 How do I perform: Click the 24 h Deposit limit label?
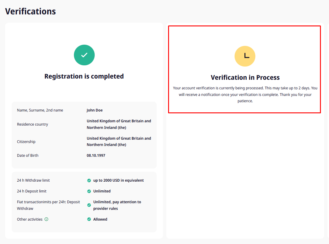coord(32,191)
